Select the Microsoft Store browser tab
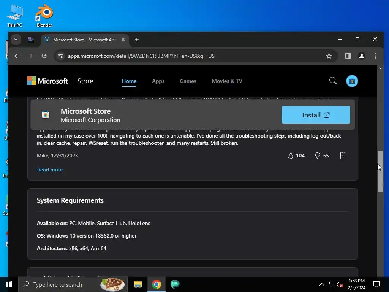Screen dimensions: 389x292 tap(84, 40)
